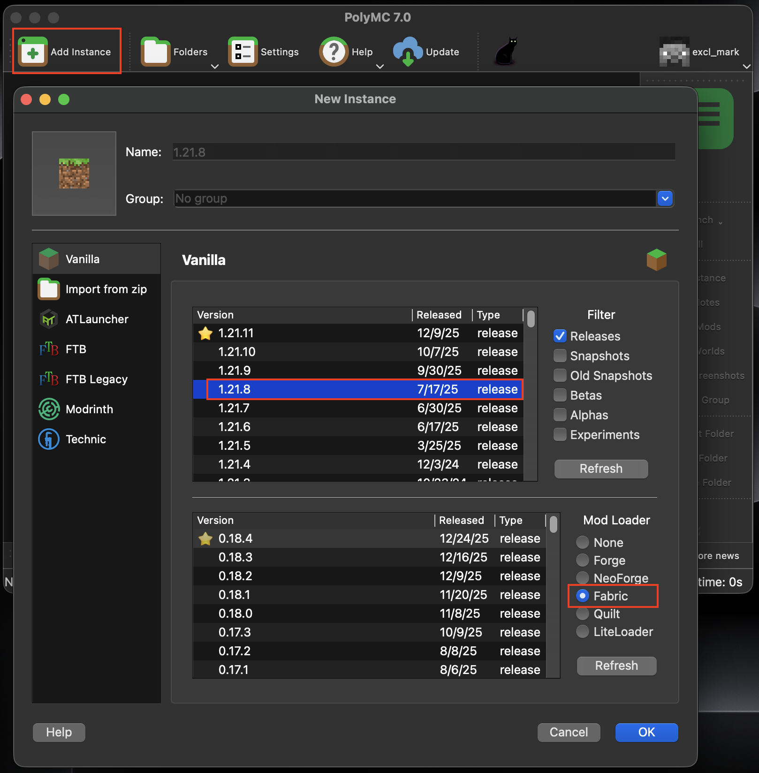Uncheck the Releases filter
This screenshot has height=773, width=759.
[560, 336]
